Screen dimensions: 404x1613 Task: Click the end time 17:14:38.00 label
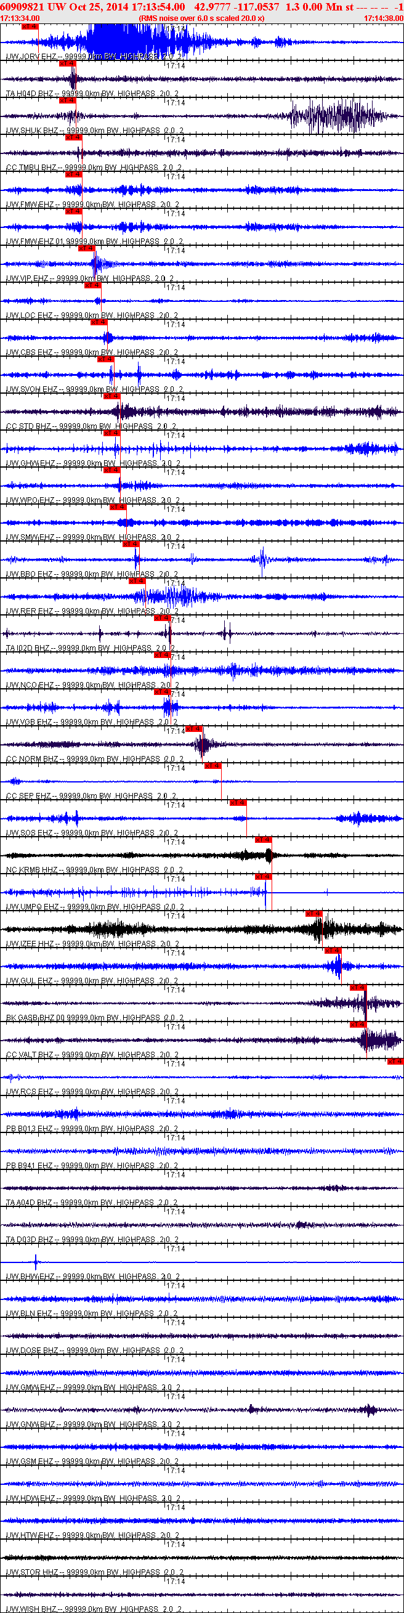click(x=383, y=18)
